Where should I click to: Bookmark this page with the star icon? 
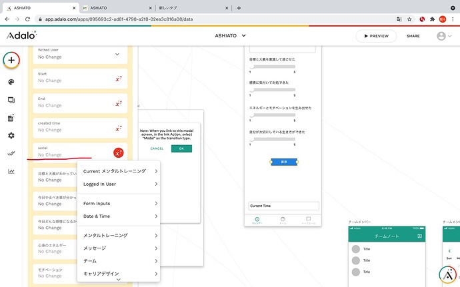pyautogui.click(x=409, y=19)
